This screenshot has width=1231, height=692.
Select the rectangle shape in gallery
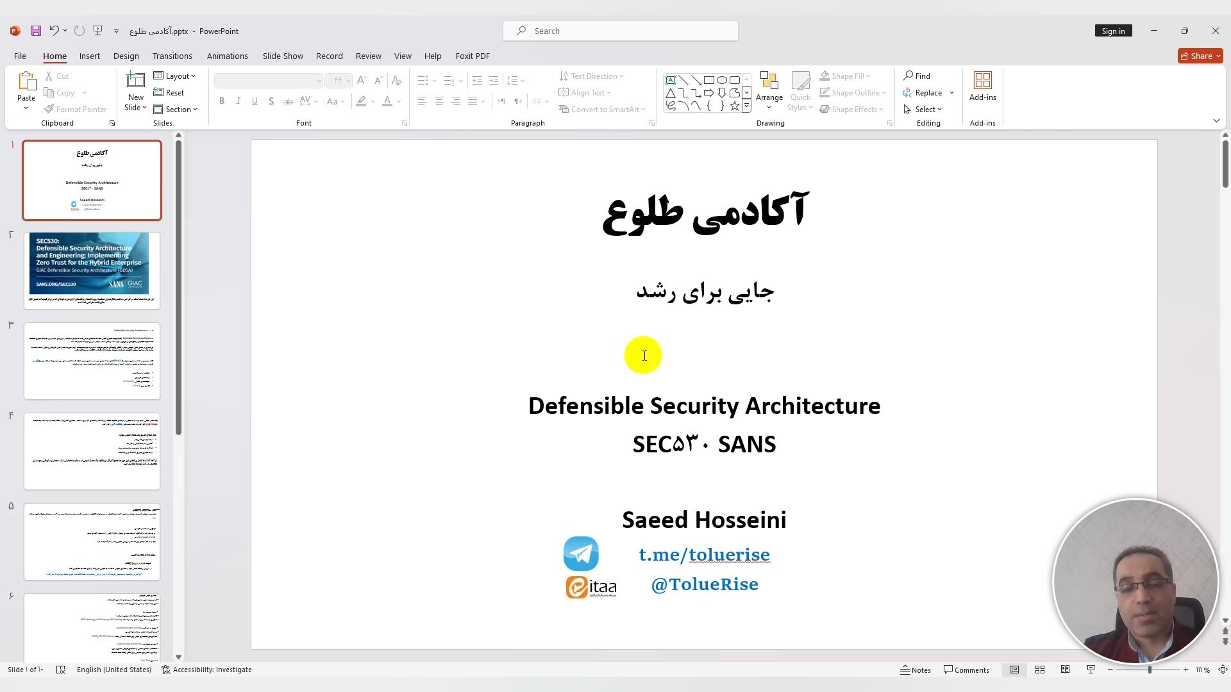tap(708, 80)
